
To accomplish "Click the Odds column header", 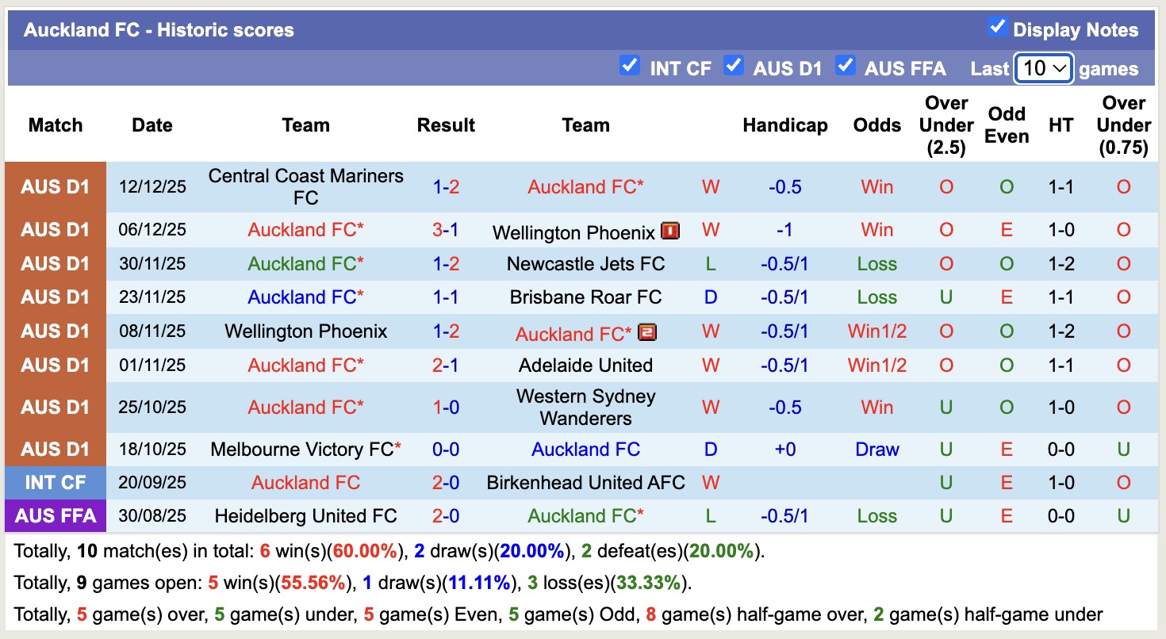I will click(876, 124).
